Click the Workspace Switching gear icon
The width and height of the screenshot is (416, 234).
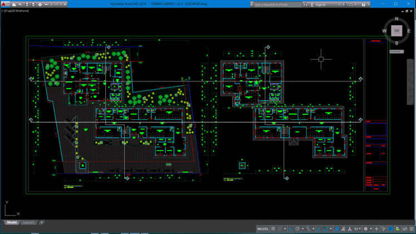[x=365, y=228]
